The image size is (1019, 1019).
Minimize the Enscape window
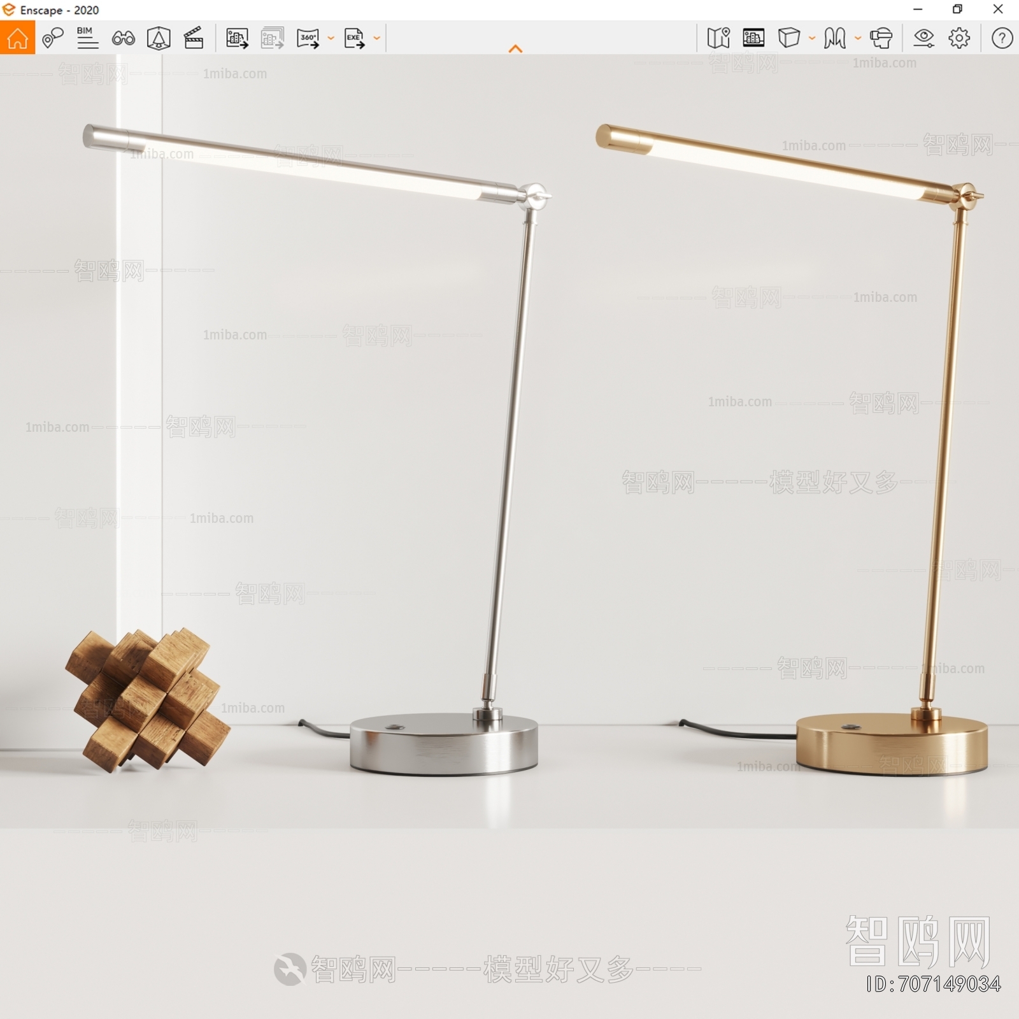(918, 10)
